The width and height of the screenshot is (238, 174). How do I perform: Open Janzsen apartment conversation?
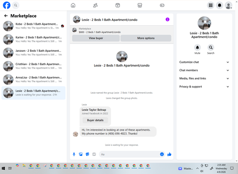[x=33, y=53]
